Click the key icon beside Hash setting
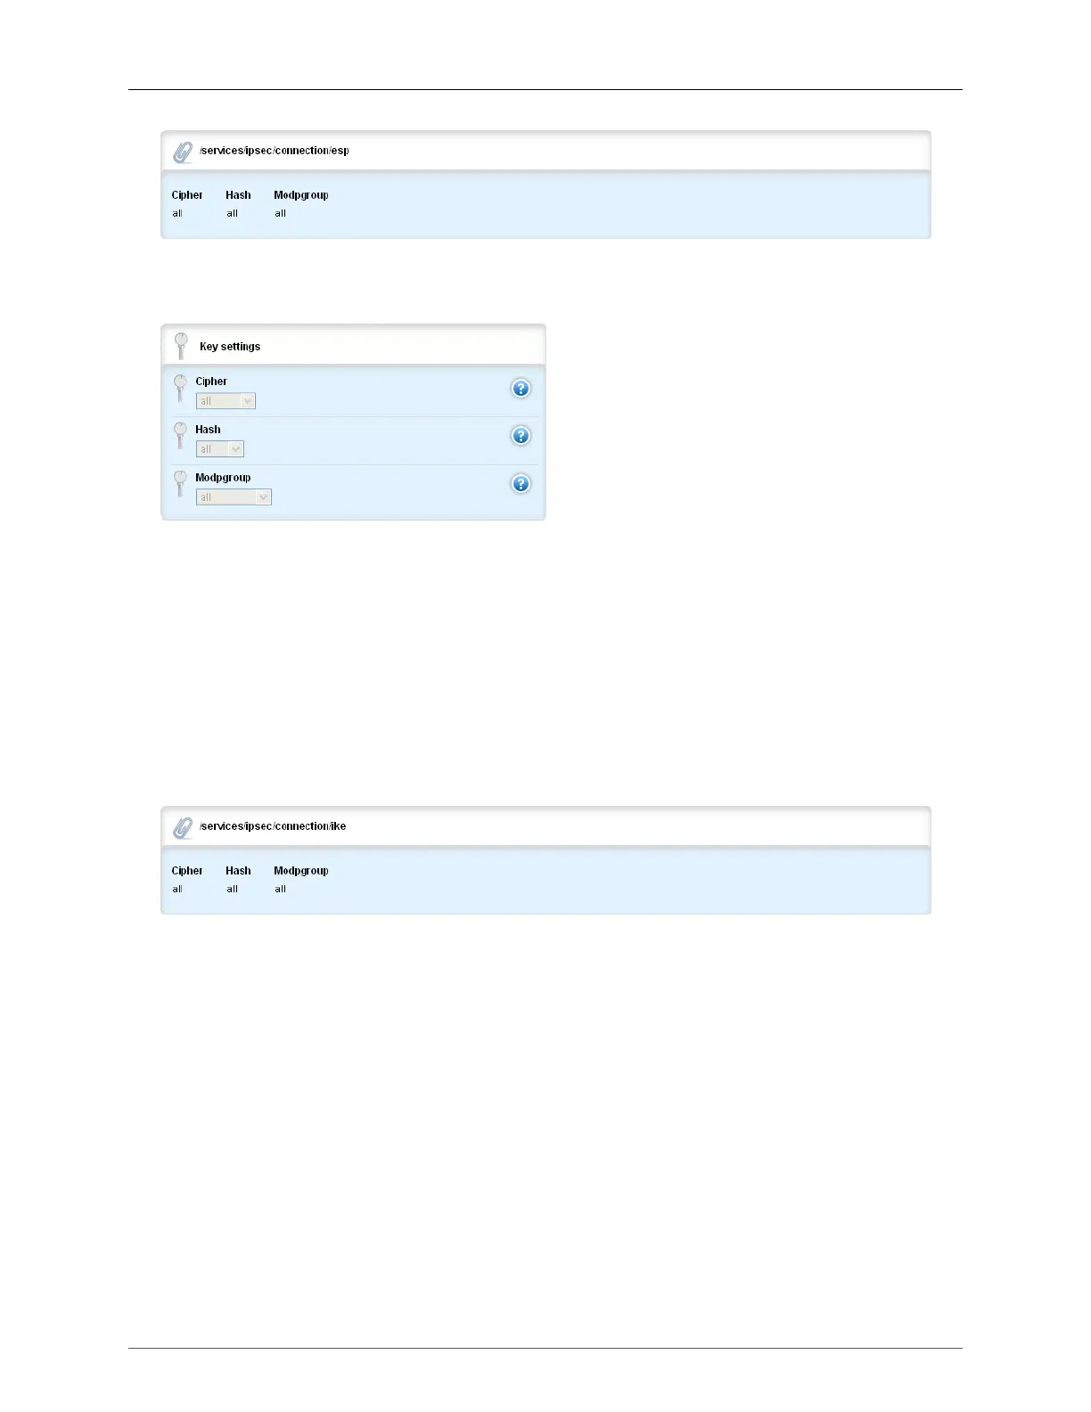Screen dimensions: 1091x1412 point(180,436)
